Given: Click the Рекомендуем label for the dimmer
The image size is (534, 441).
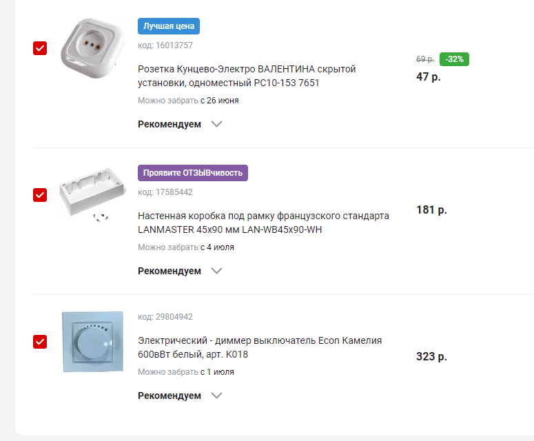Looking at the screenshot, I should coord(170,396).
